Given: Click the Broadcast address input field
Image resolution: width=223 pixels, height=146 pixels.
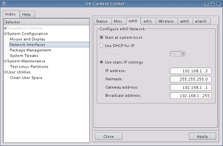Looking at the screenshot, I should (191, 96).
